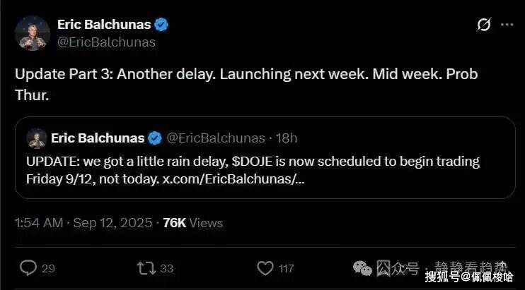Click the @EricBalchunas handle under the main name

coord(106,42)
